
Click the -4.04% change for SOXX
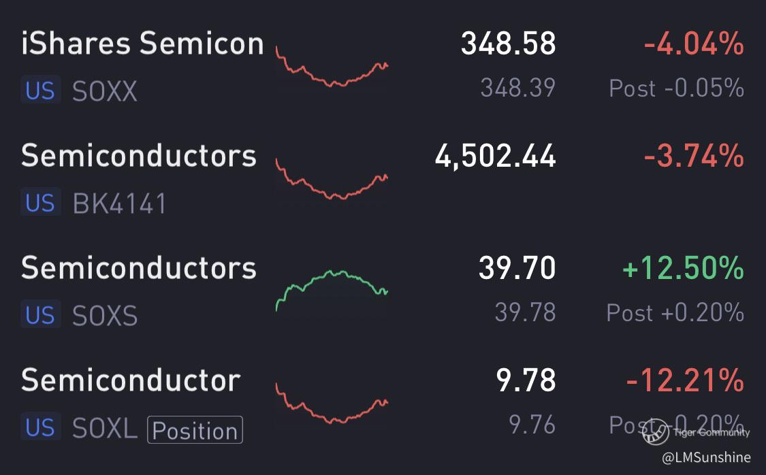coord(695,43)
